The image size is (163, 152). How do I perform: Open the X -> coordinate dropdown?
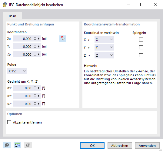point(104,40)
